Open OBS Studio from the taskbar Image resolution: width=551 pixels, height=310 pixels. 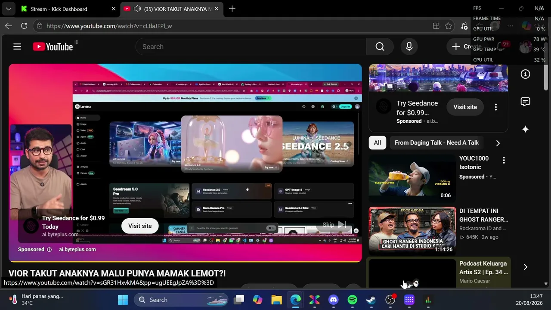[390, 300]
